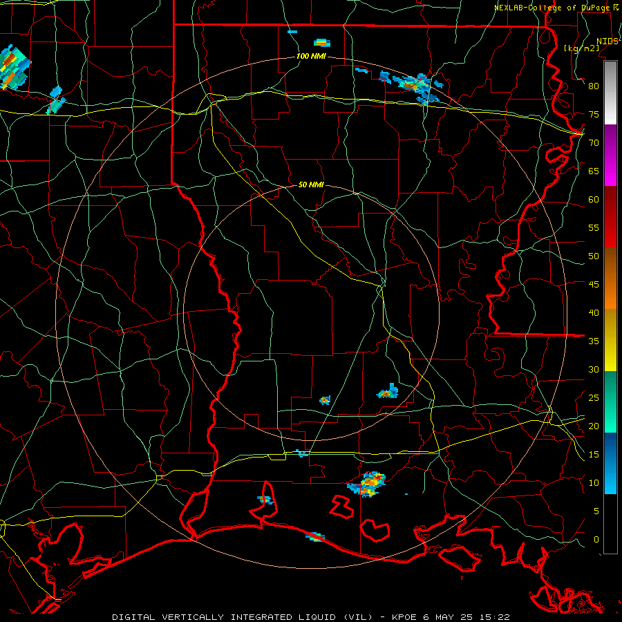
Task: Click the NIDS label above the scale
Action: click(607, 41)
